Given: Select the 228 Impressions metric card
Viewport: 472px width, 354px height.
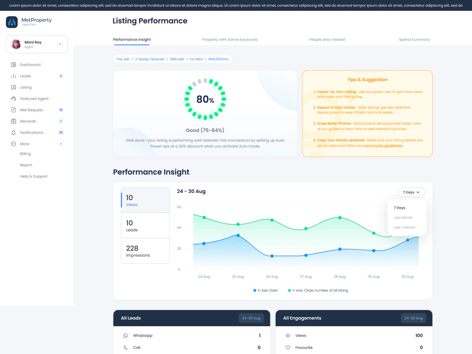Looking at the screenshot, I should [145, 251].
